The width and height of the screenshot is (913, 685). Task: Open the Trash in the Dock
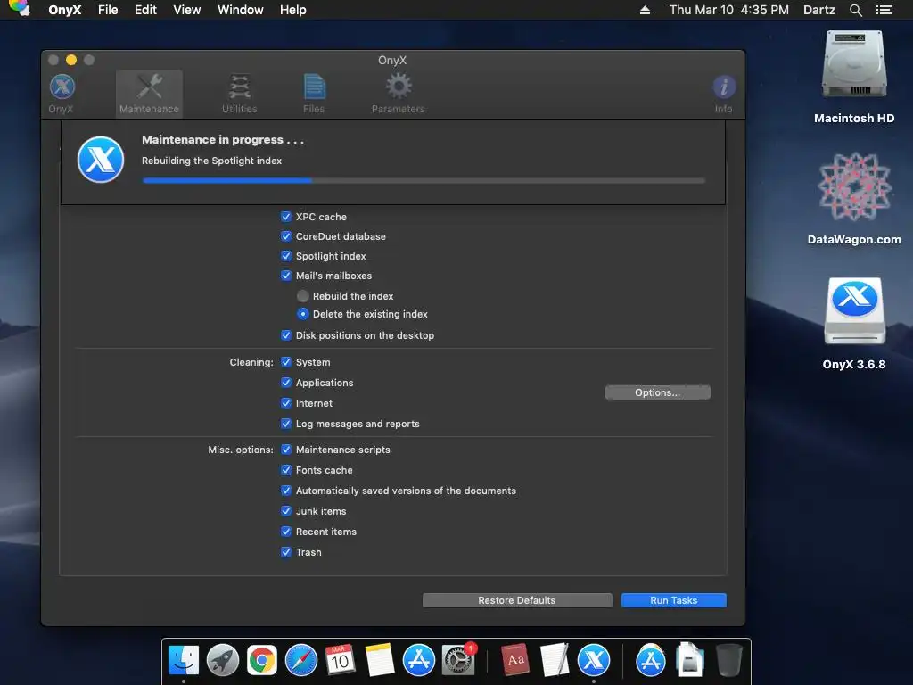click(x=729, y=661)
